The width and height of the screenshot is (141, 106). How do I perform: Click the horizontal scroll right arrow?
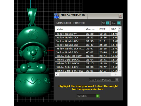(116, 74)
